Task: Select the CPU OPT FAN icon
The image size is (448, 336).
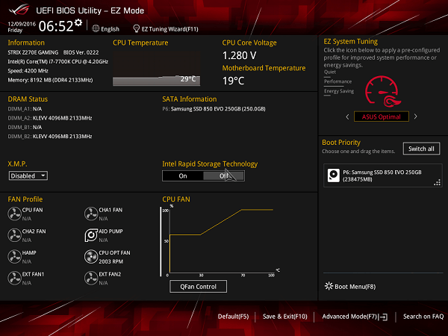Action: (x=91, y=257)
